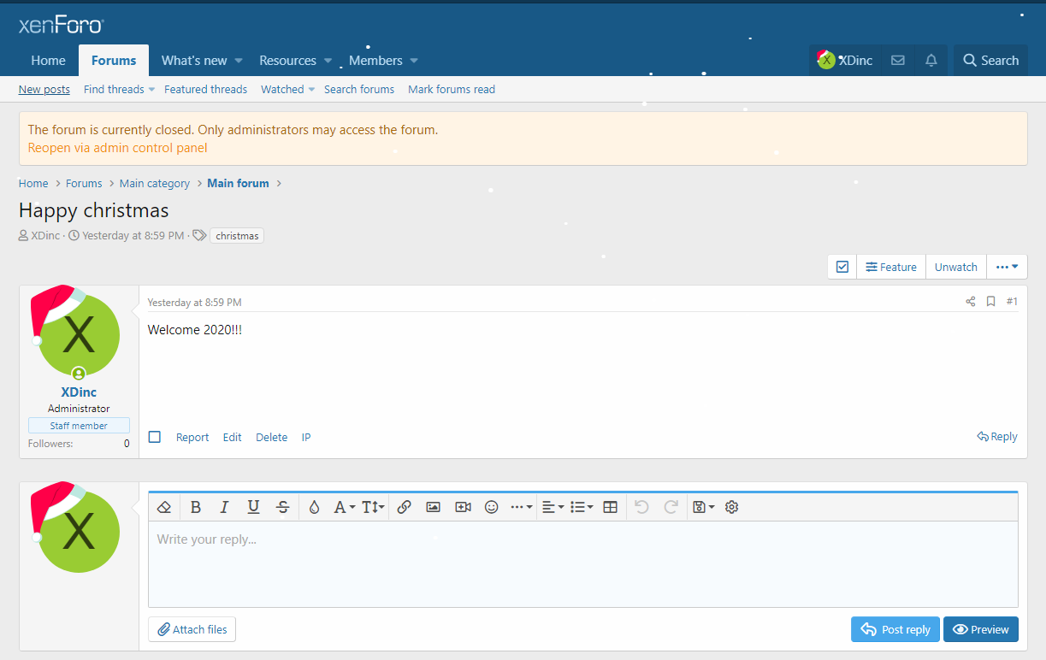Go to the Home tab
1046x660 pixels.
[48, 61]
